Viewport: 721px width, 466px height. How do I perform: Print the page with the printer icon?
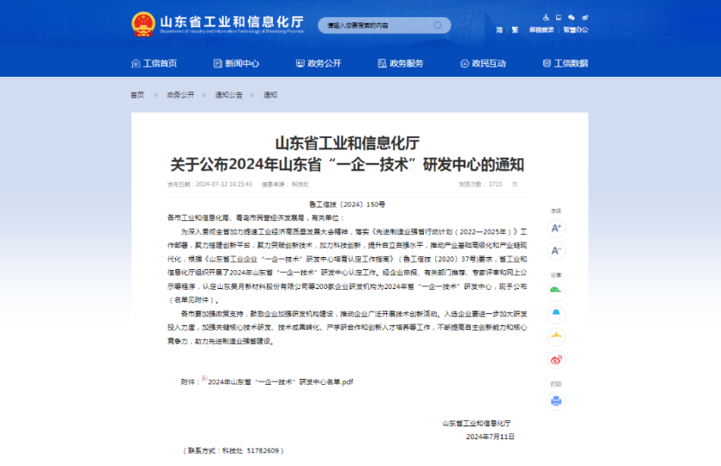point(556,401)
